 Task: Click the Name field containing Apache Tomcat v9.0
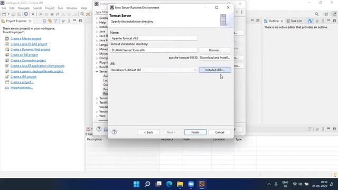[x=154, y=38]
